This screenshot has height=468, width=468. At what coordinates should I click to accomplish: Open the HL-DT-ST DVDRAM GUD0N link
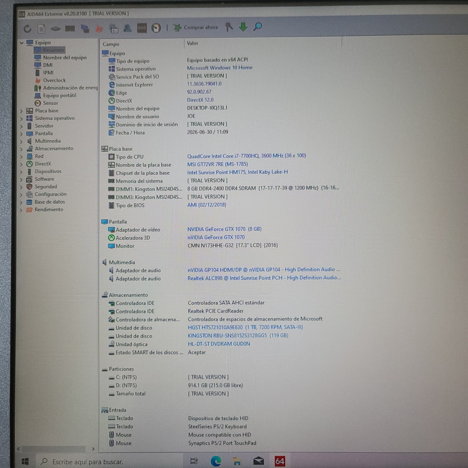point(219,344)
